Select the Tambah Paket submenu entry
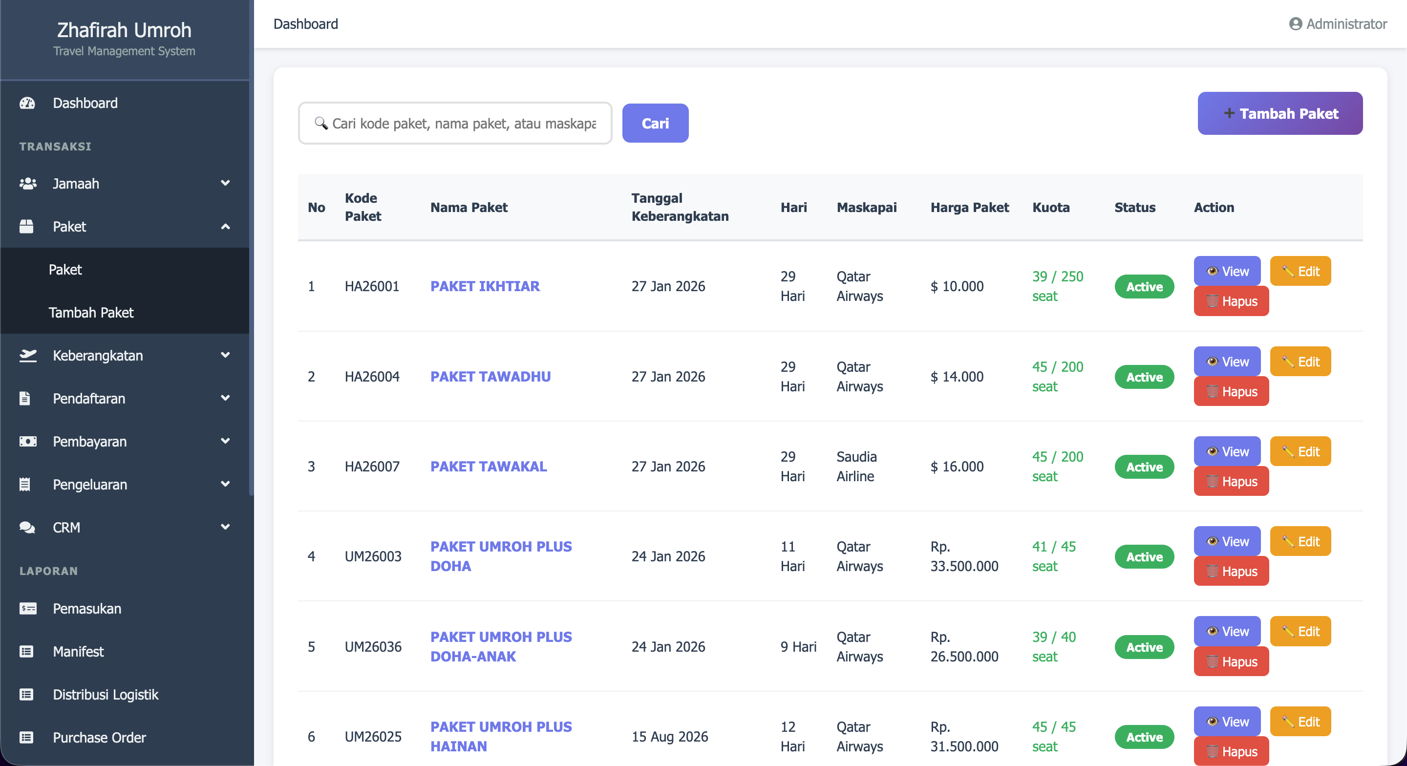Image resolution: width=1407 pixels, height=766 pixels. coord(125,313)
